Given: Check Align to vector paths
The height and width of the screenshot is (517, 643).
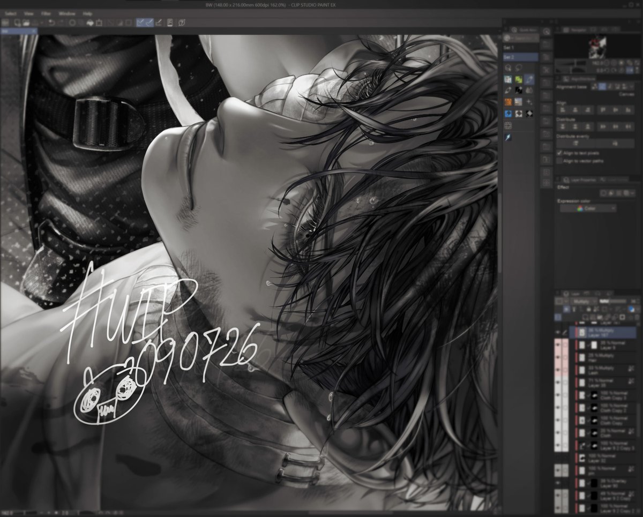Looking at the screenshot, I should pyautogui.click(x=559, y=161).
